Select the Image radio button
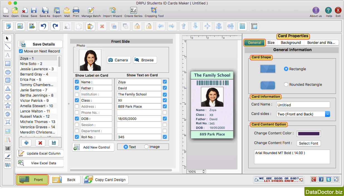344x196 pixels. (146, 147)
